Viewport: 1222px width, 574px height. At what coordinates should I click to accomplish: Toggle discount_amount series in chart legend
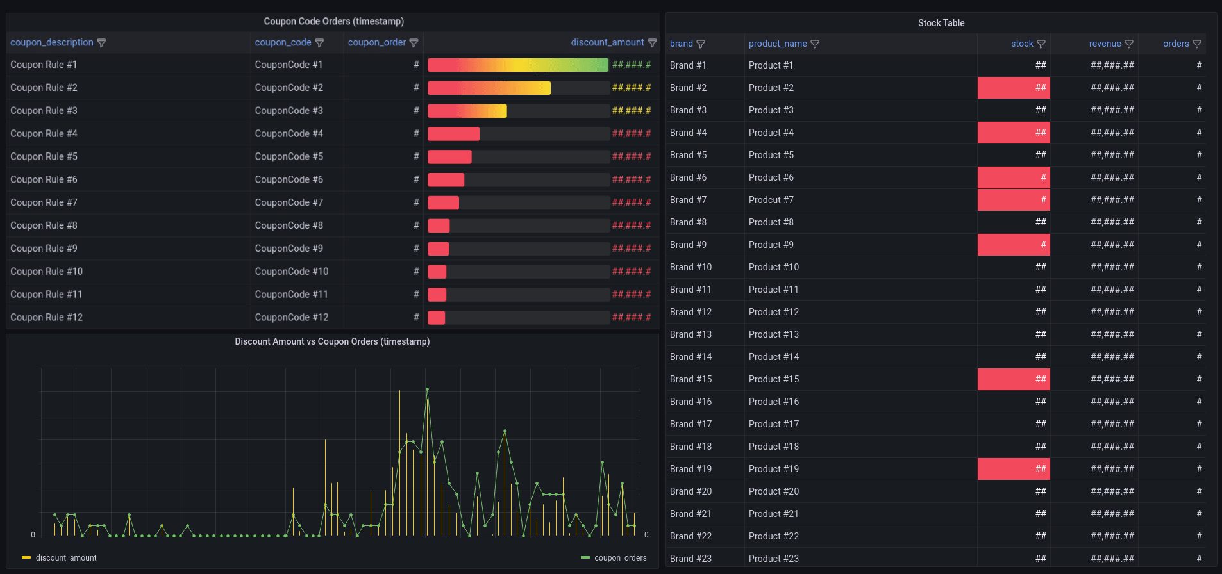(65, 558)
